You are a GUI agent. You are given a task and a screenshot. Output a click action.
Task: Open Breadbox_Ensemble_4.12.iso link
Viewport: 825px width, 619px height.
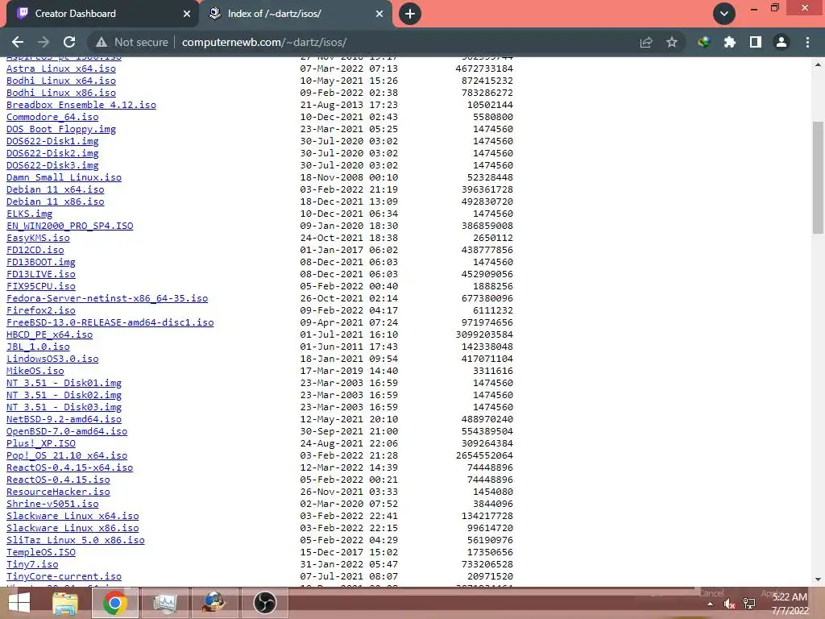81,105
